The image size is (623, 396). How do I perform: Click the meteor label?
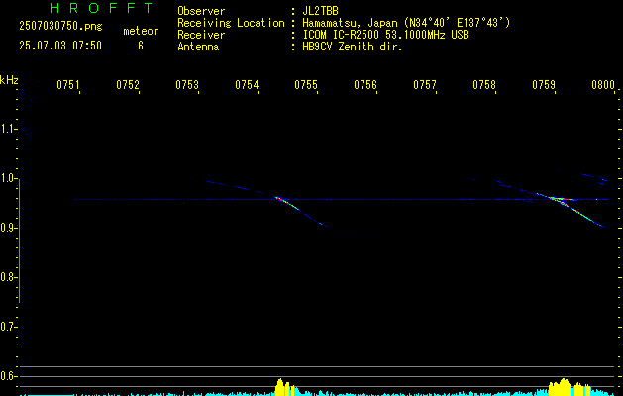(x=141, y=31)
